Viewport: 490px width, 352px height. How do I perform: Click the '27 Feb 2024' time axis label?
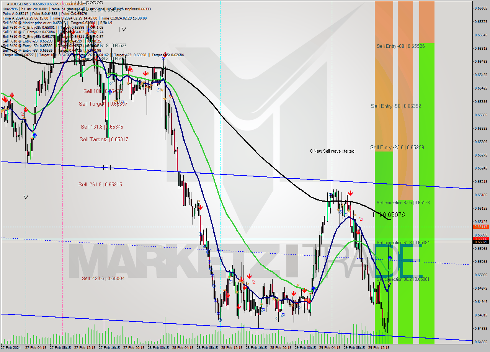11,348
